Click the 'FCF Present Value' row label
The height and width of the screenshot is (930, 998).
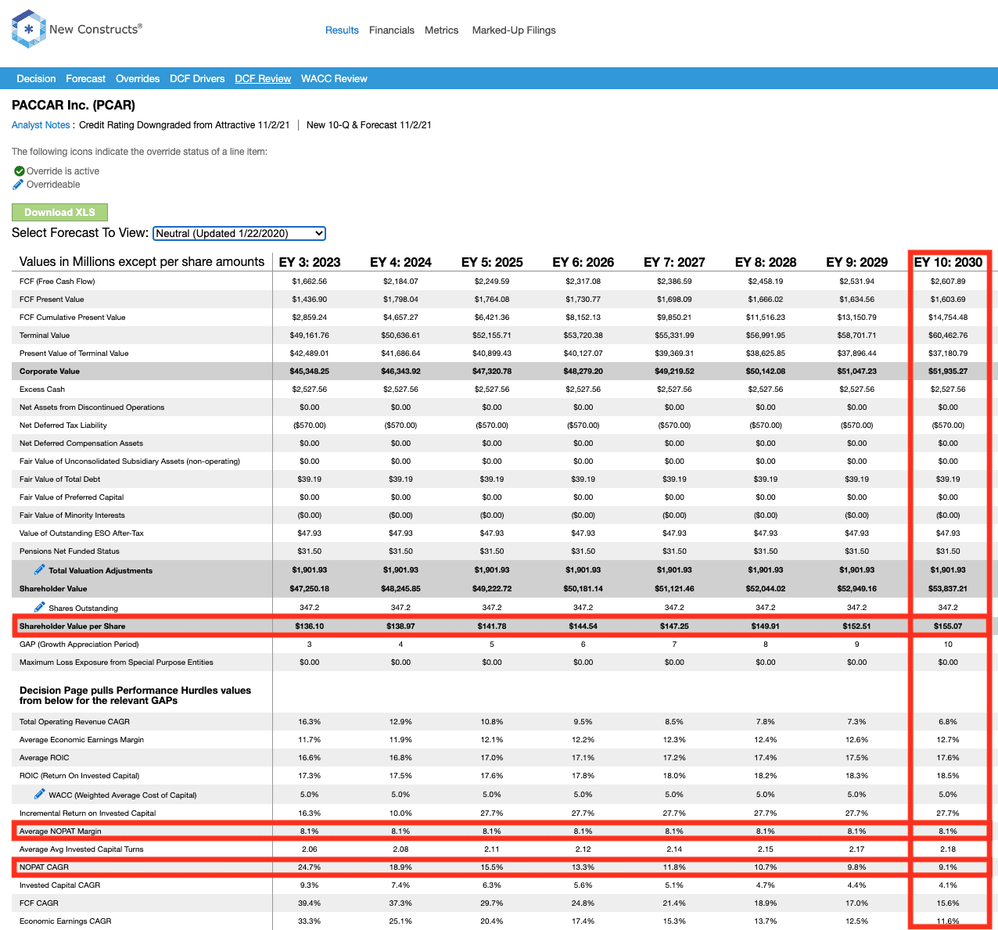[x=52, y=300]
